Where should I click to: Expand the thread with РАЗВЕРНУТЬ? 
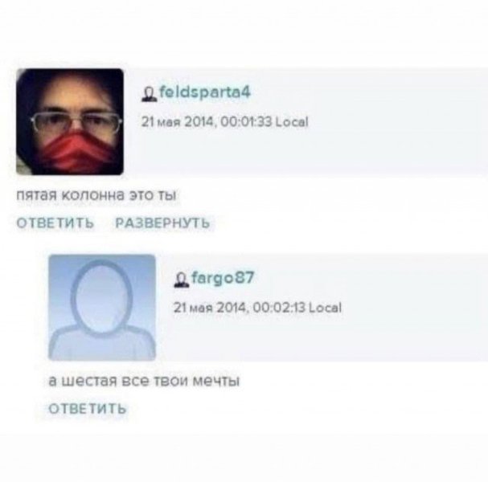pos(162,223)
